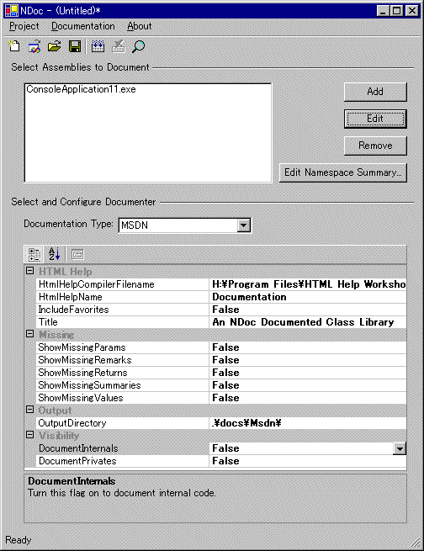Open the Documentation Type combo box arrow
Image resolution: width=424 pixels, height=551 pixels.
(x=243, y=225)
